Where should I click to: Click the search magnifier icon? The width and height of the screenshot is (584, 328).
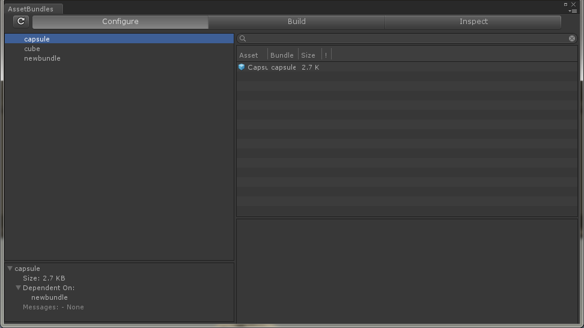(x=243, y=38)
